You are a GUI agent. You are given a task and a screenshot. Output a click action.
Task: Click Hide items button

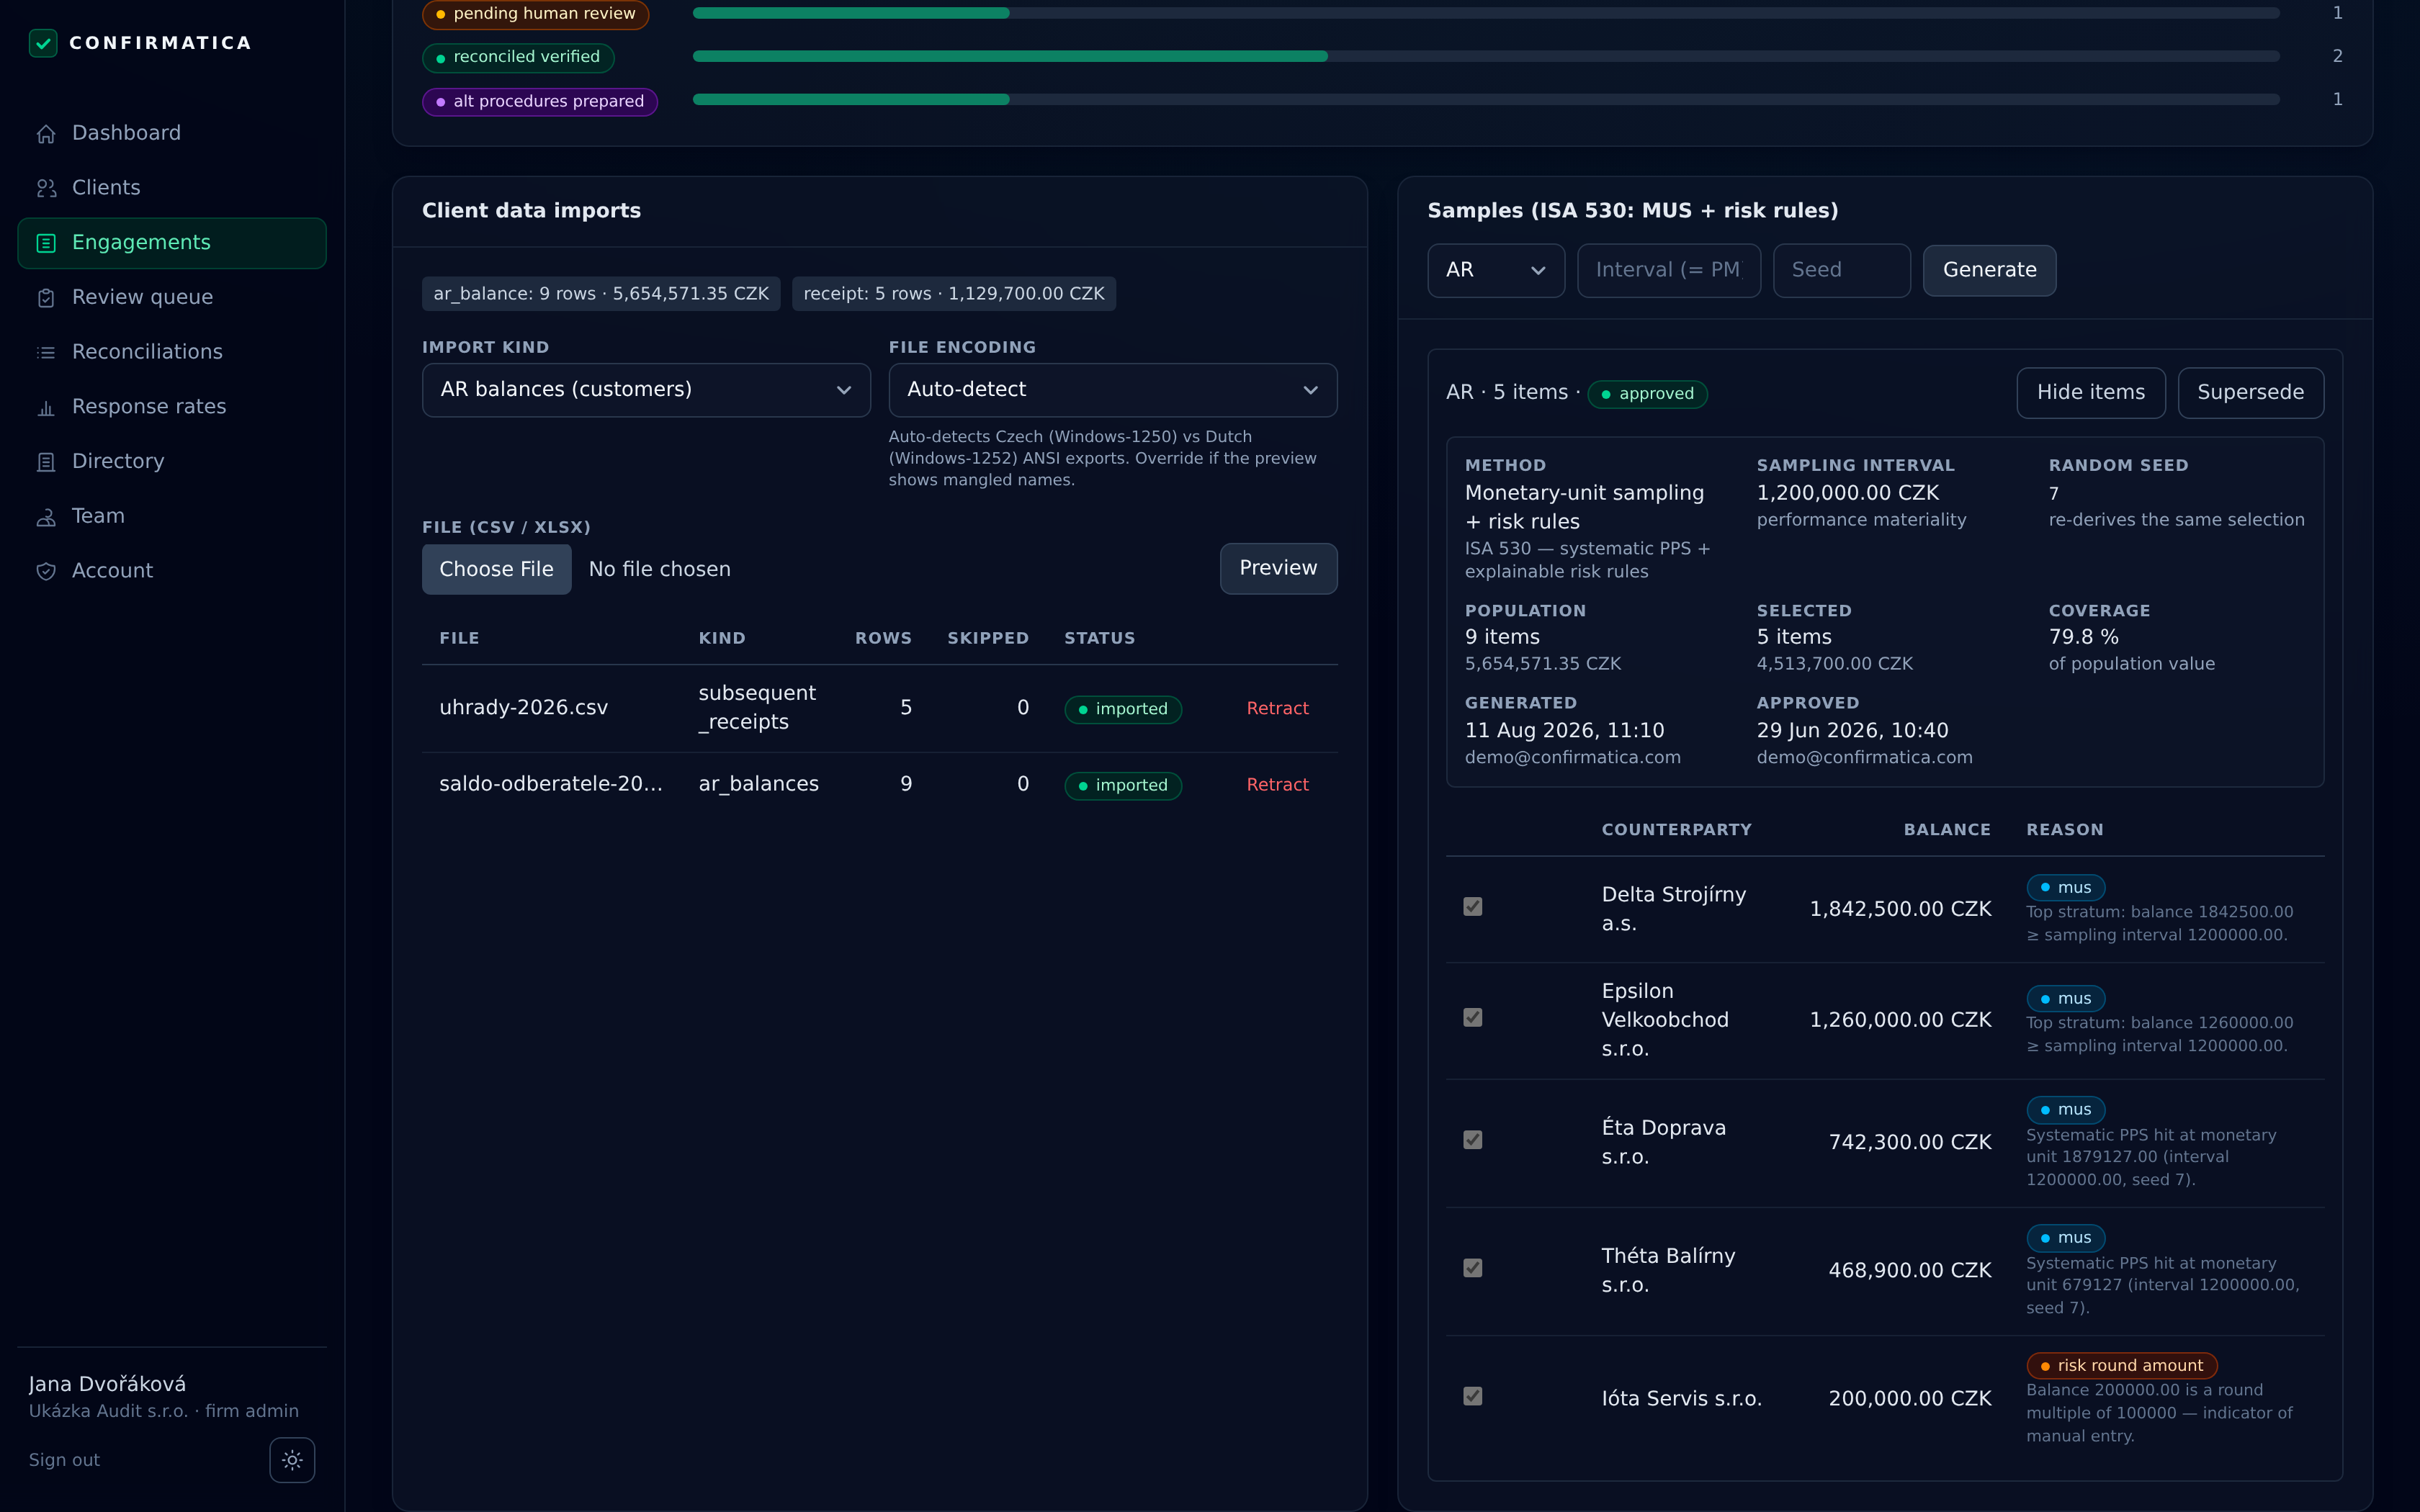2091,393
